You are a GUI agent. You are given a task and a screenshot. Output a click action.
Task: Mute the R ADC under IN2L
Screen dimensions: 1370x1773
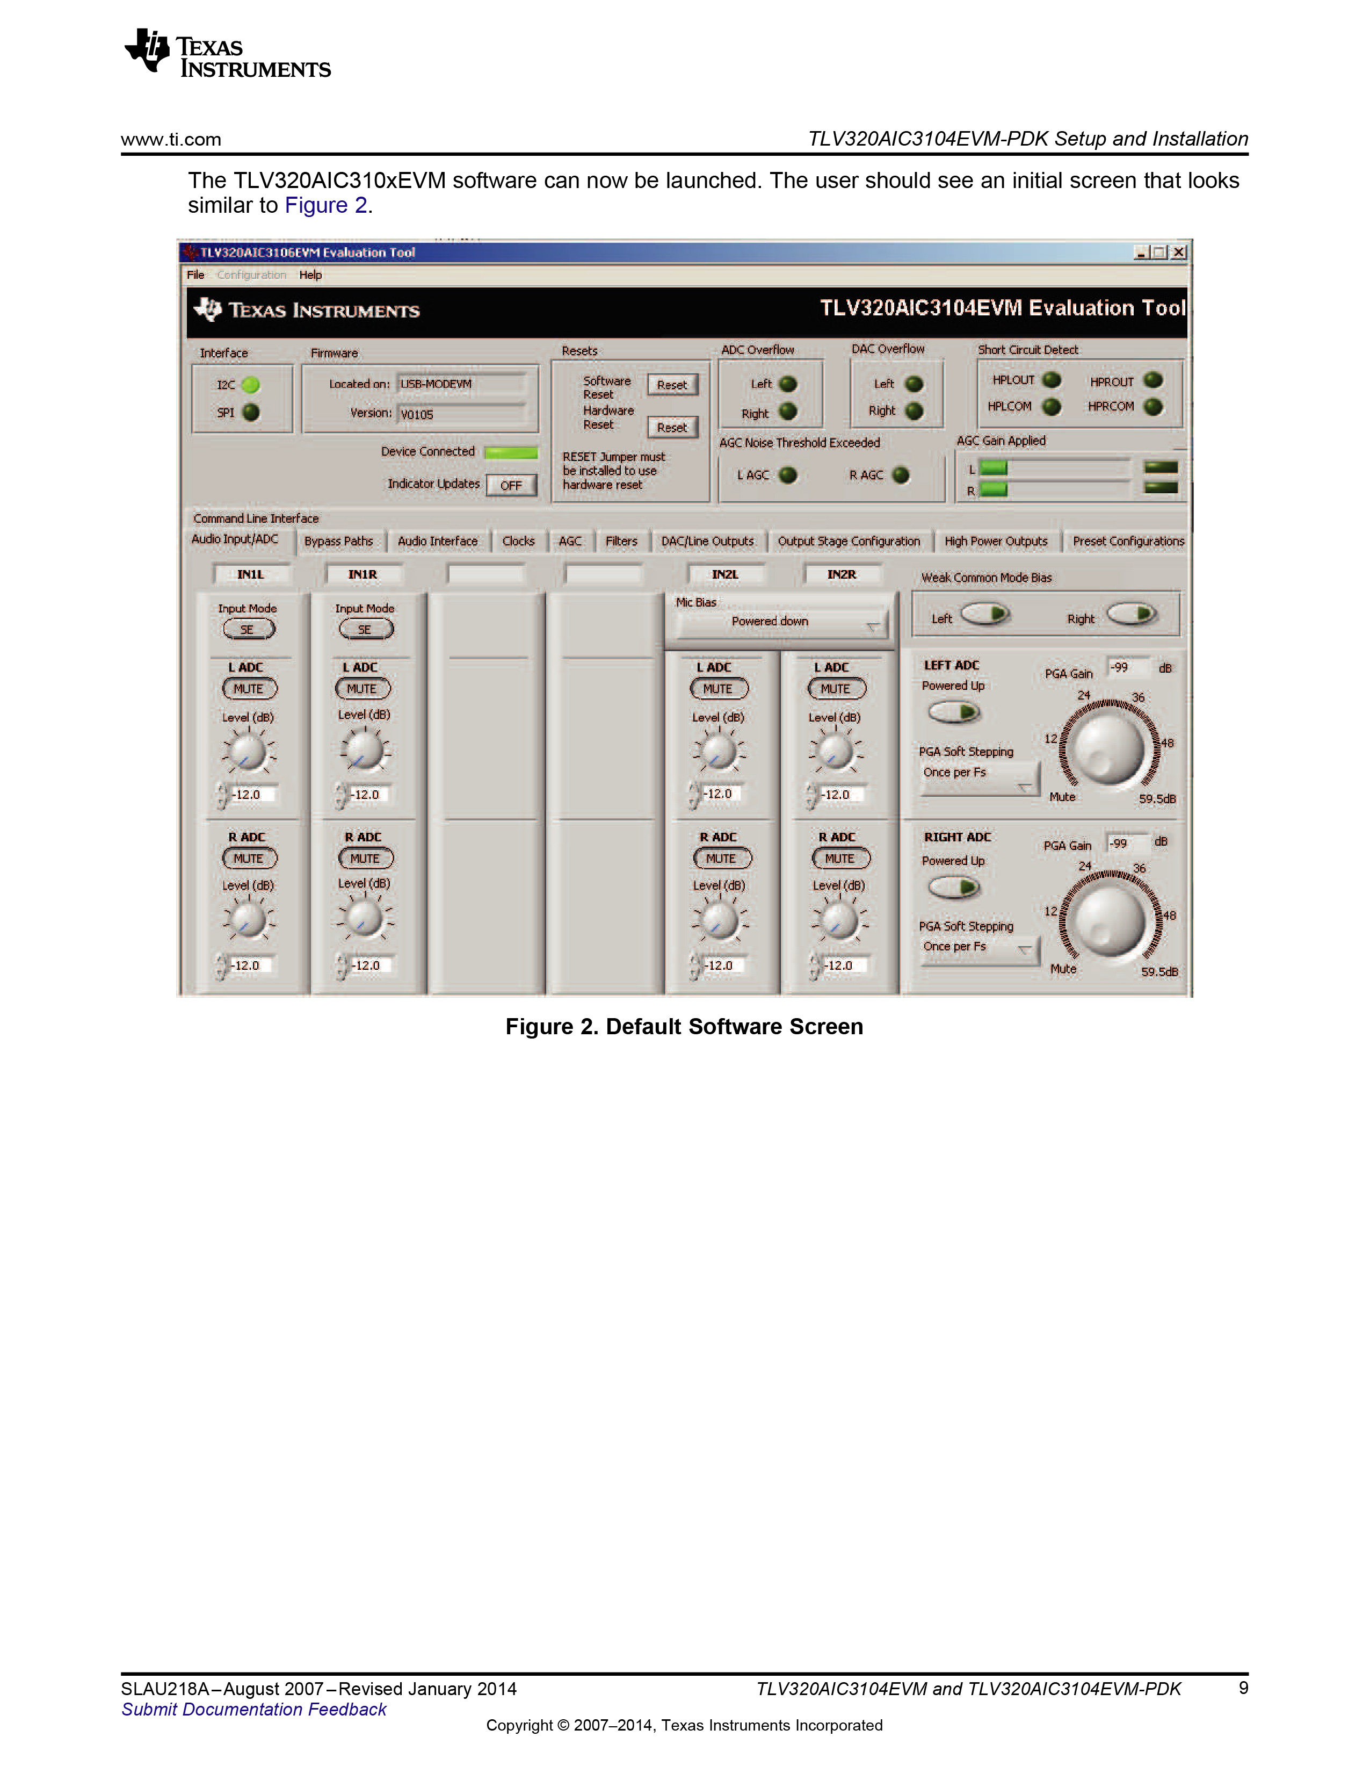point(722,858)
